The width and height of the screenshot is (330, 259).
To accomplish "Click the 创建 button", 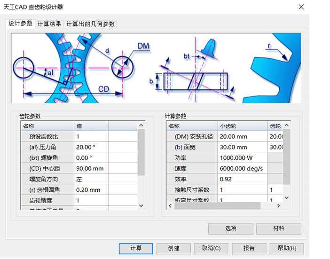I will 173,249.
